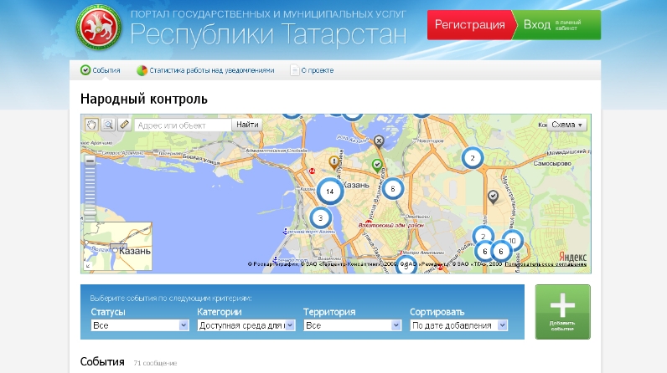Open the gray X map pin
Image resolution: width=667 pixels, height=373 pixels.
pyautogui.click(x=379, y=141)
